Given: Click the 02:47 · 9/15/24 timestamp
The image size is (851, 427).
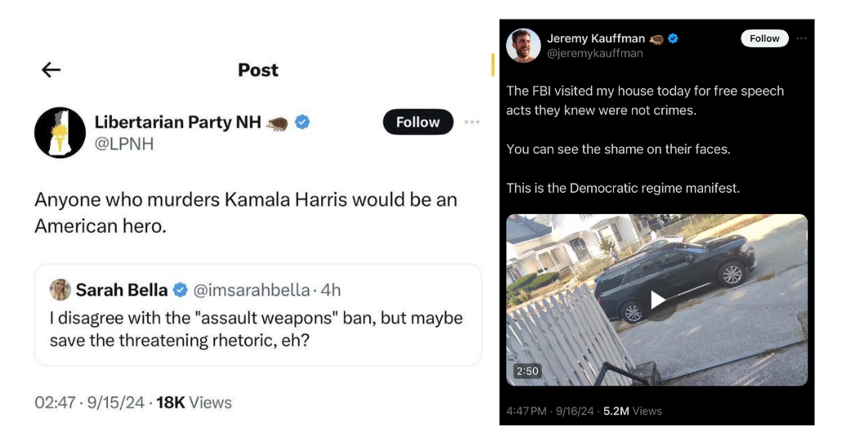Looking at the screenshot, I should (x=89, y=403).
